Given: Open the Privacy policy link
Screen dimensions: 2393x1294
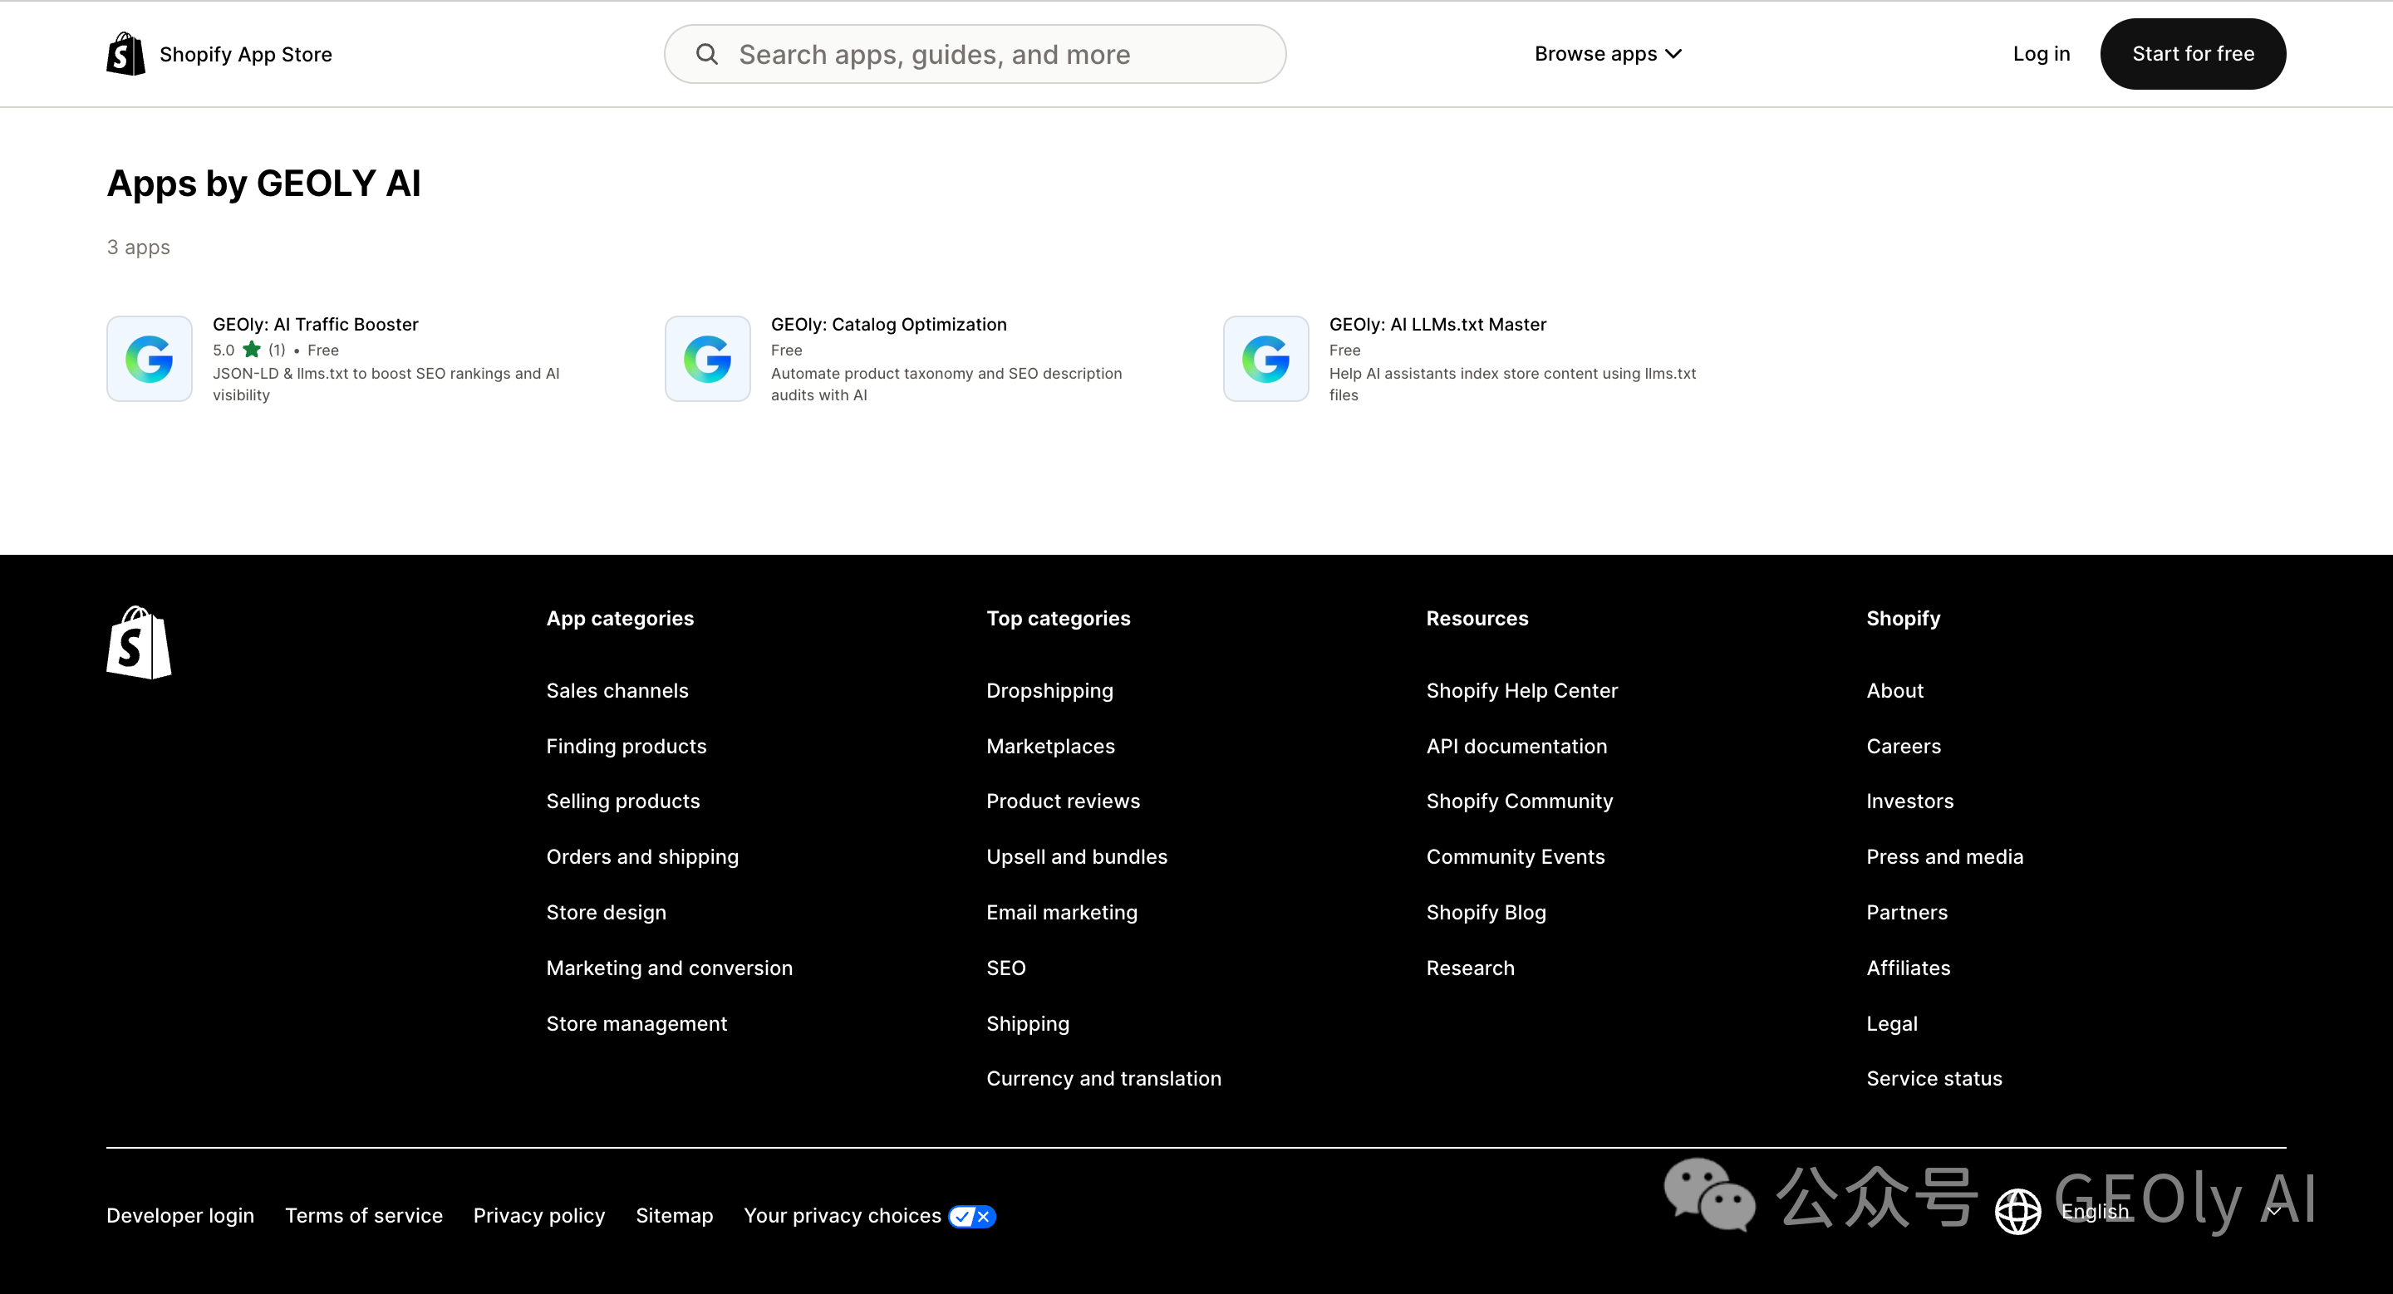Looking at the screenshot, I should (x=540, y=1216).
